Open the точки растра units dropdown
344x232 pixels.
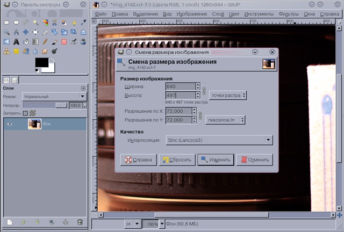coord(228,95)
